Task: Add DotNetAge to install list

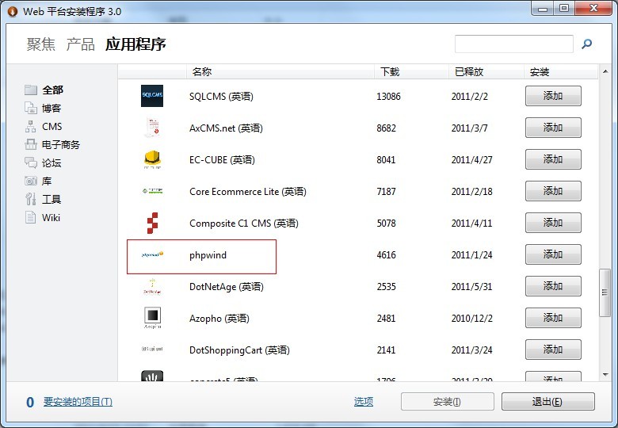Action: pyautogui.click(x=553, y=286)
